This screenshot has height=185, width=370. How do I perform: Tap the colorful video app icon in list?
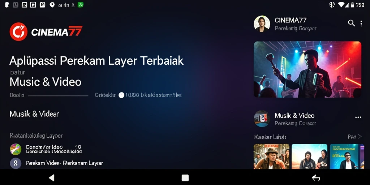[x=16, y=149]
